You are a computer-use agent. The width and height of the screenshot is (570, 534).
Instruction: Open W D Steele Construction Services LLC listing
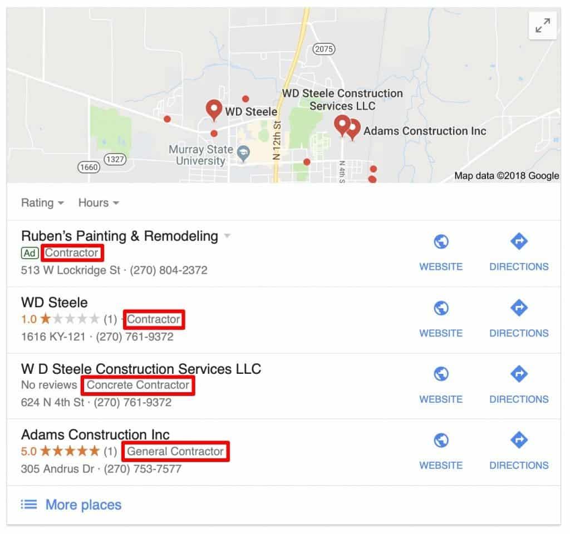(x=141, y=369)
